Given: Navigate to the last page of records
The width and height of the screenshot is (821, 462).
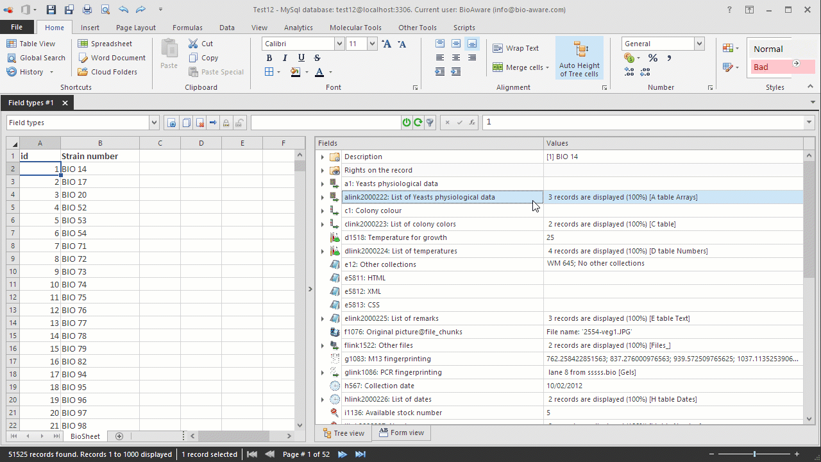Looking at the screenshot, I should coord(360,454).
